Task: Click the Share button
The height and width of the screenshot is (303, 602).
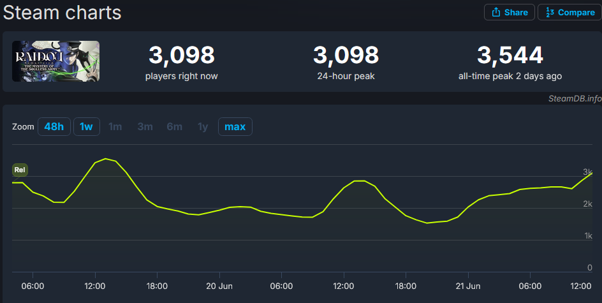Action: 509,12
